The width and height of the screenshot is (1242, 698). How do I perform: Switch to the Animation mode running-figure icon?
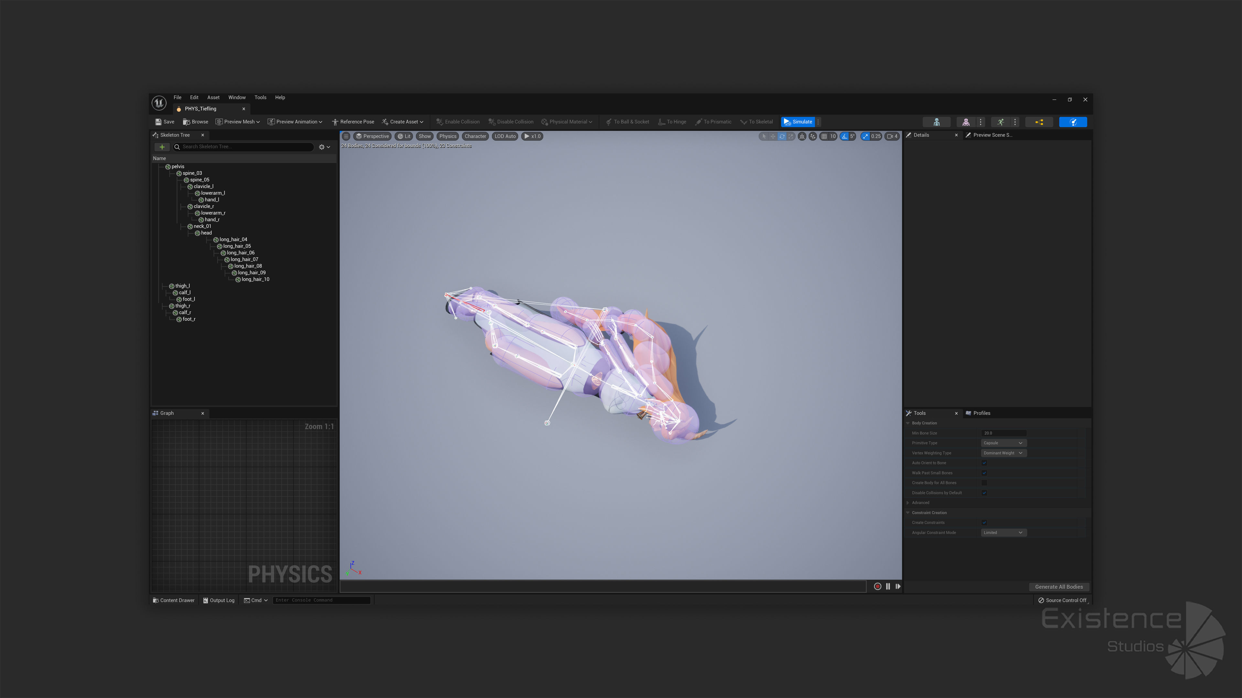click(x=1000, y=122)
